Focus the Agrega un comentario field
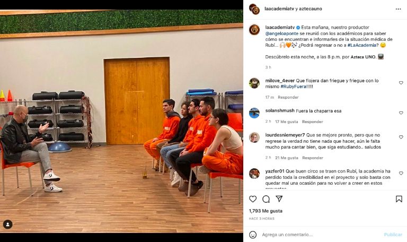Image resolution: width=407 pixels, height=242 pixels. coord(321,235)
